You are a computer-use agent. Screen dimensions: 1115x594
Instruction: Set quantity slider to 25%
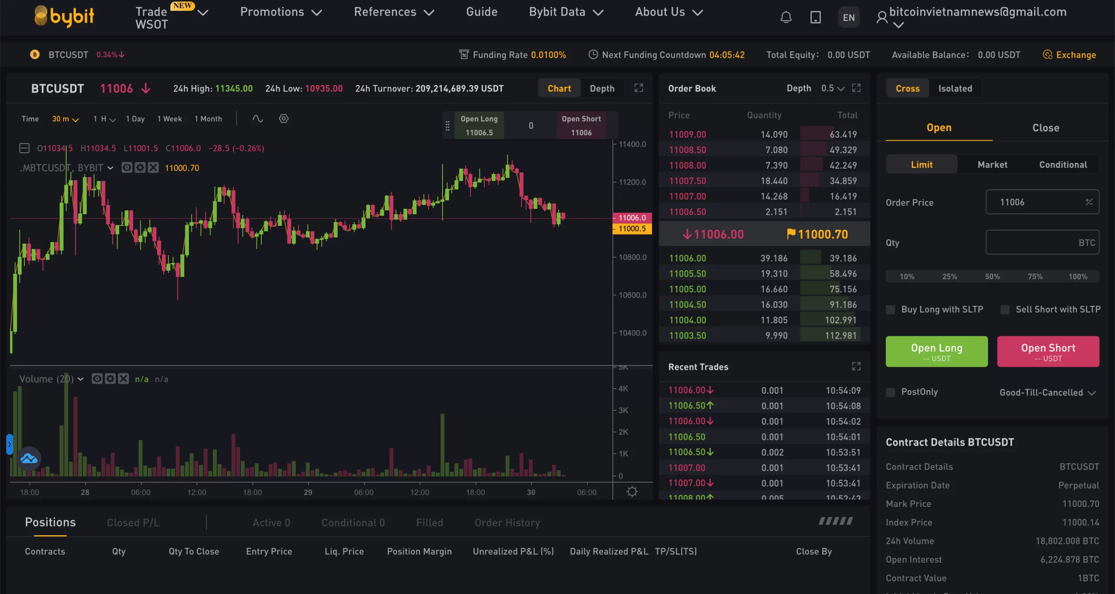(949, 277)
